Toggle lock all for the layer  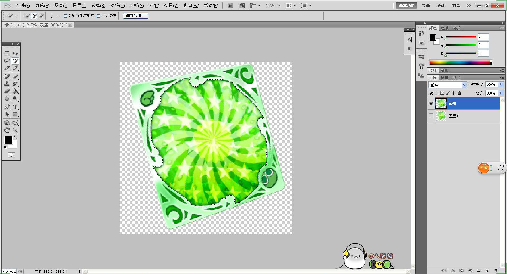pos(459,93)
